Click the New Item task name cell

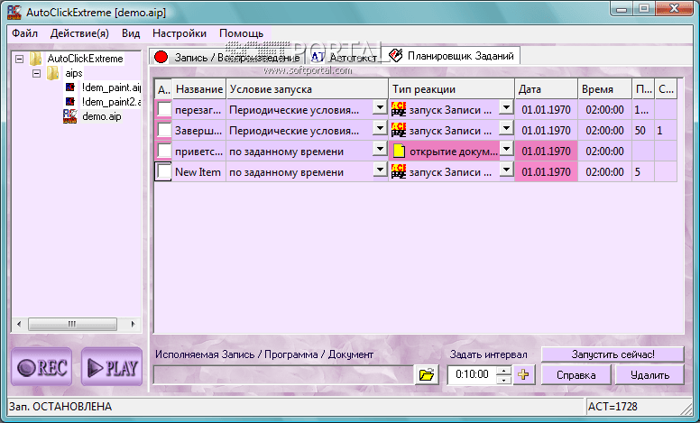coord(198,171)
